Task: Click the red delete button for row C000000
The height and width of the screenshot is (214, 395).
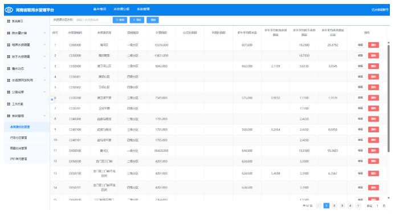Action: tap(373, 45)
